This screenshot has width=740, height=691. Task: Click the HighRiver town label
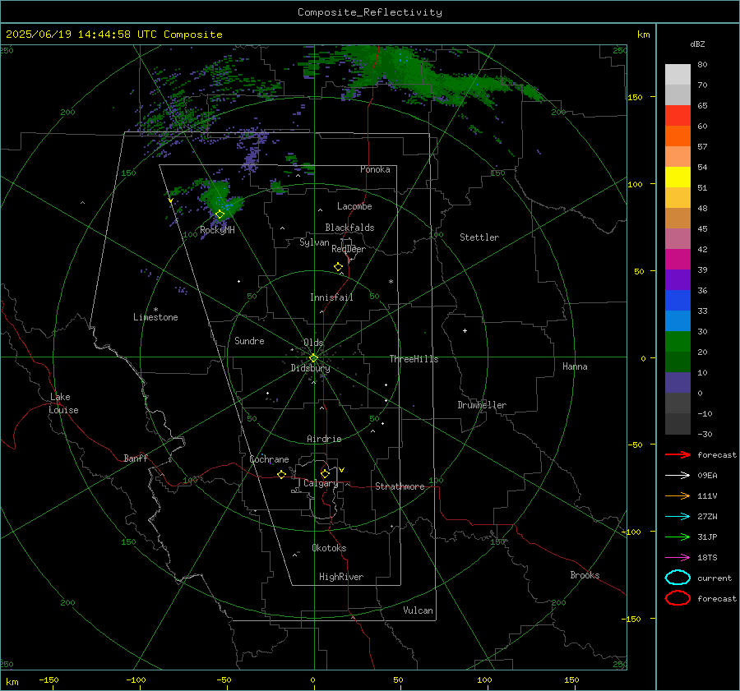[x=341, y=577]
